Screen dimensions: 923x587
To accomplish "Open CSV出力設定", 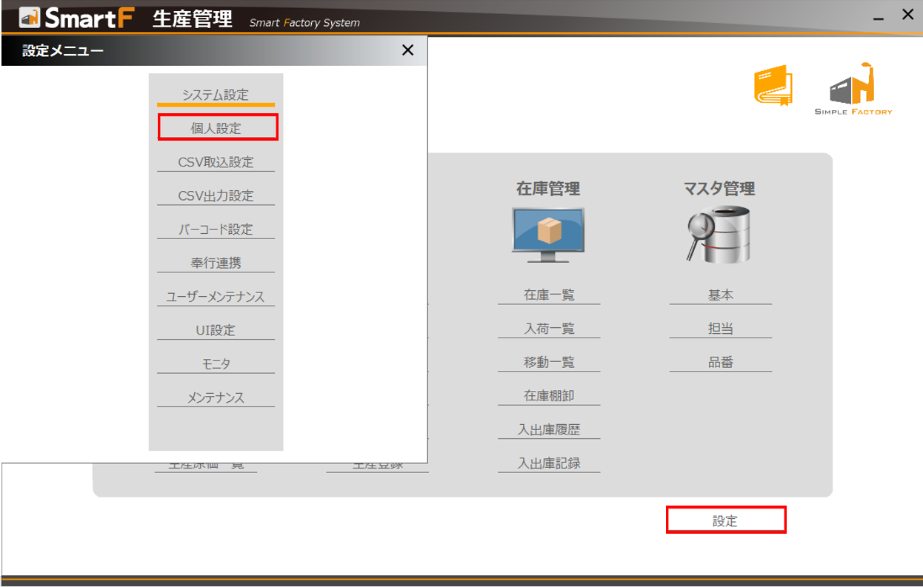I will (x=216, y=195).
